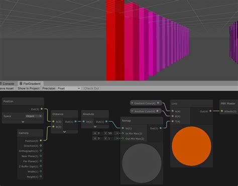Click the Lerp node Out(4) port
This screenshot has height=186, width=238.
click(x=210, y=111)
